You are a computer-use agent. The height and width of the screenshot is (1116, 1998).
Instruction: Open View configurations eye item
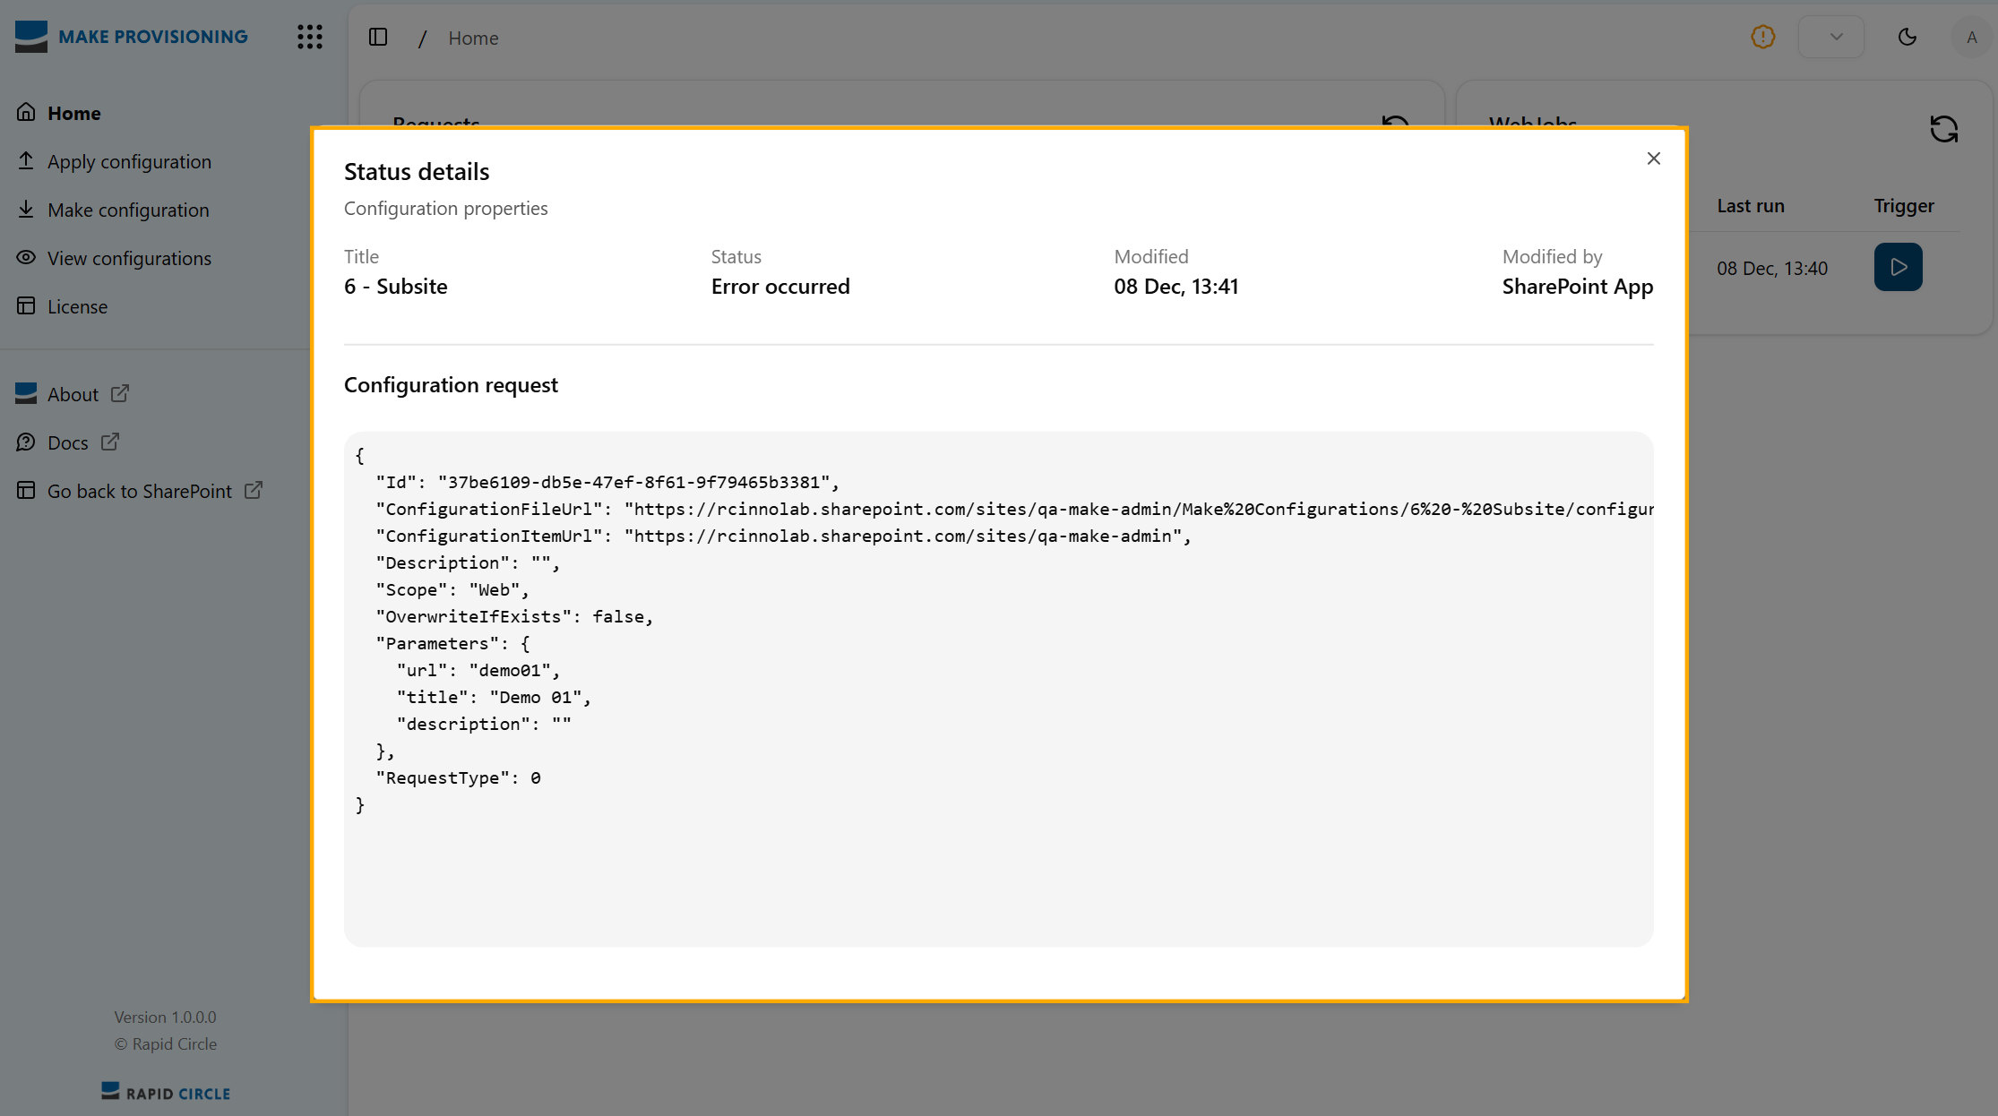pos(129,258)
